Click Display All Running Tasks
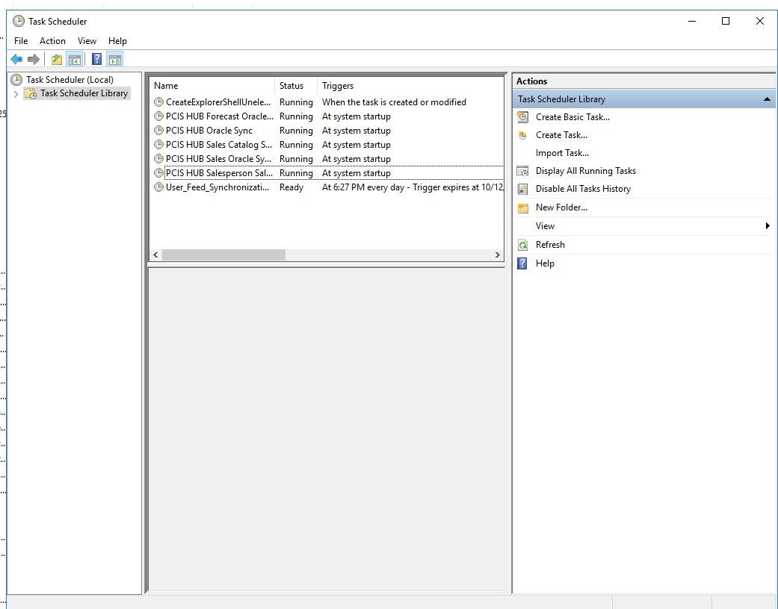Screen dimensions: 778x609 586,170
